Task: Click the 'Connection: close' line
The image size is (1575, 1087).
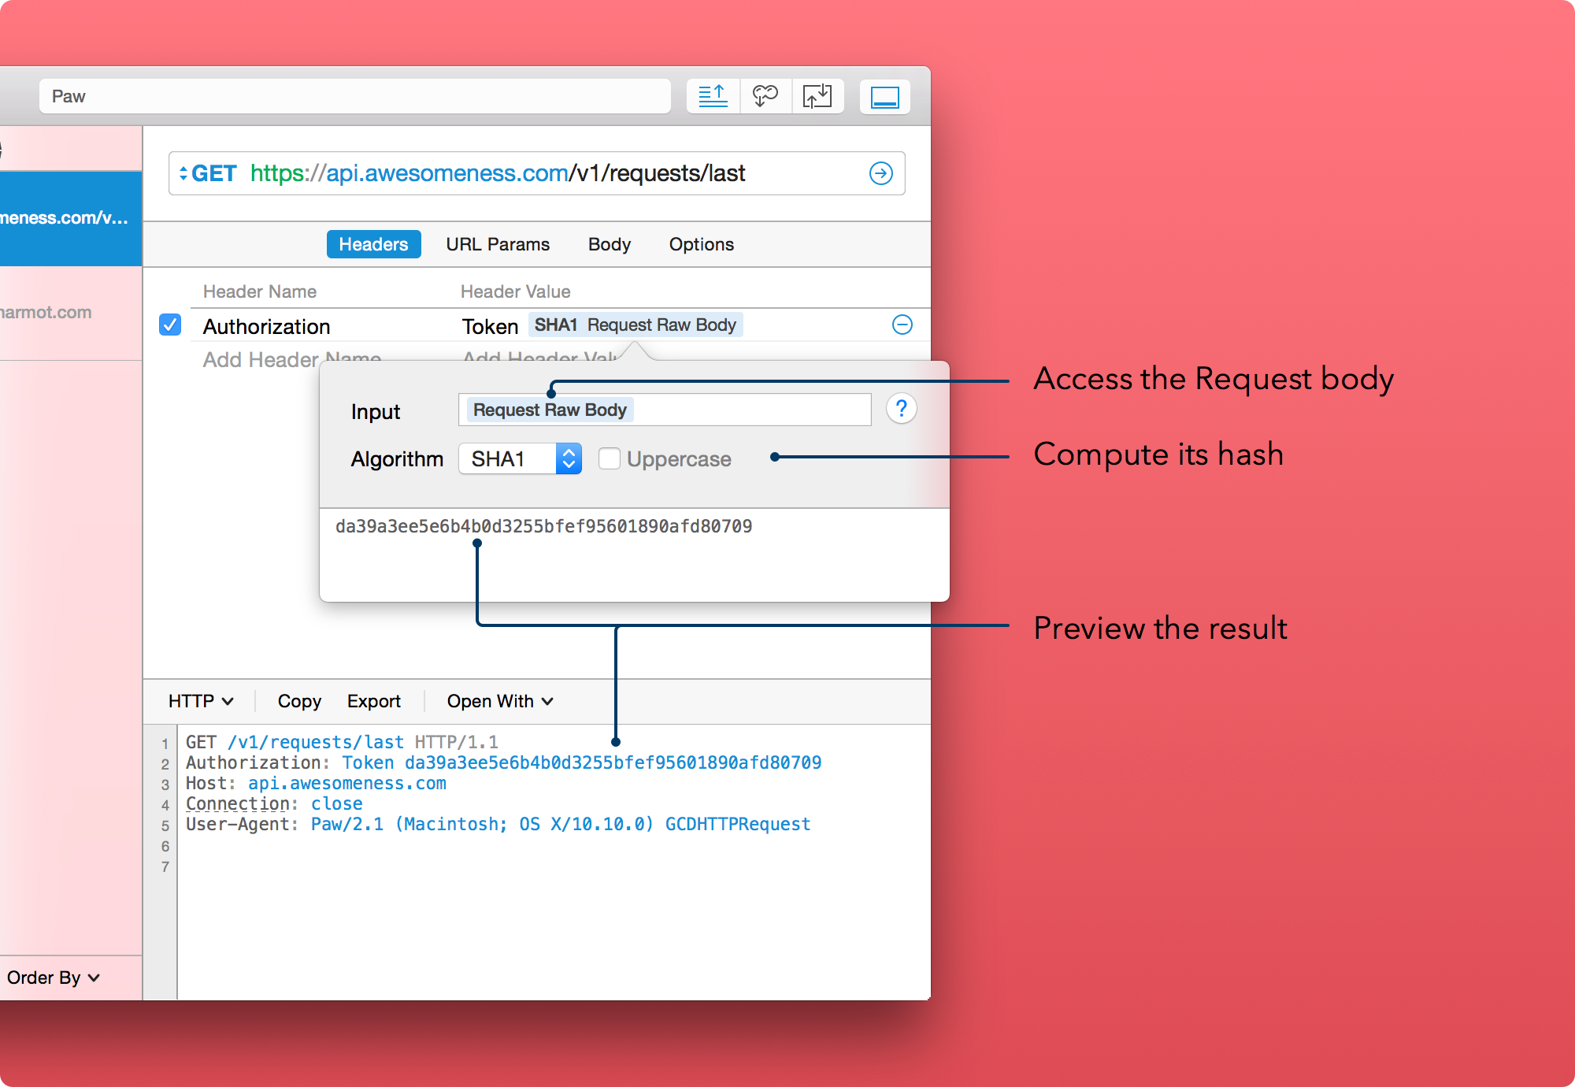Action: (x=274, y=803)
